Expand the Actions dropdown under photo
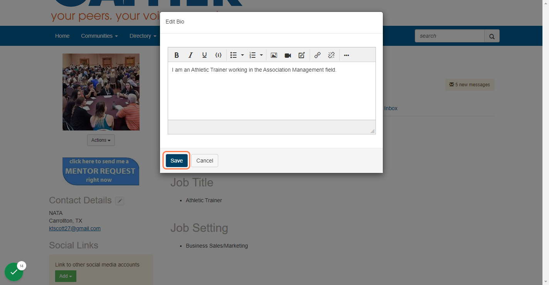 coord(101,140)
